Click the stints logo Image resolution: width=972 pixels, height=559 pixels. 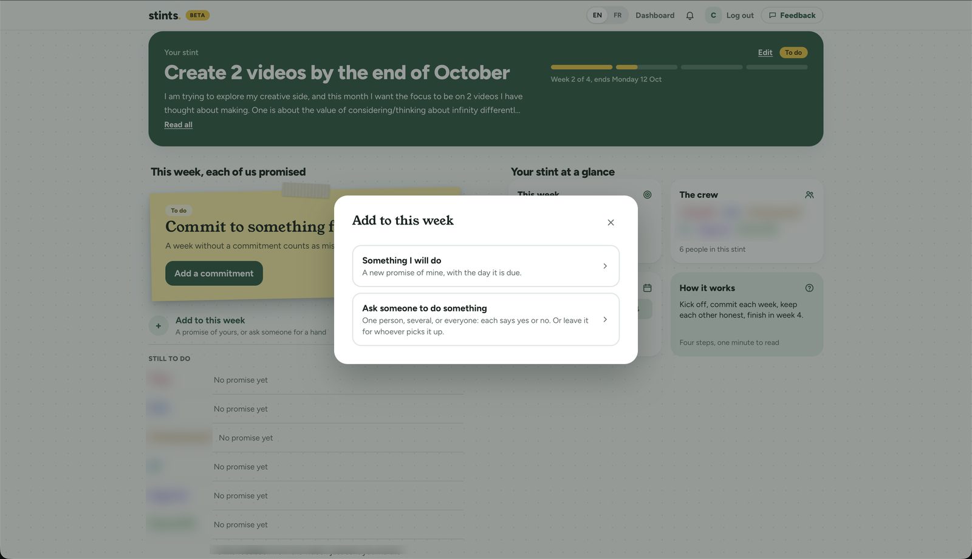[x=164, y=15]
